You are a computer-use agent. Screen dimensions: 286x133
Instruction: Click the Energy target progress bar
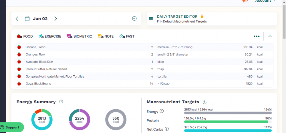[x=228, y=113]
